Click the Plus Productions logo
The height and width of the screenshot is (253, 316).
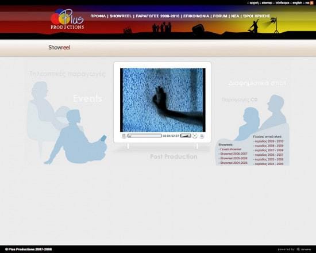(67, 19)
